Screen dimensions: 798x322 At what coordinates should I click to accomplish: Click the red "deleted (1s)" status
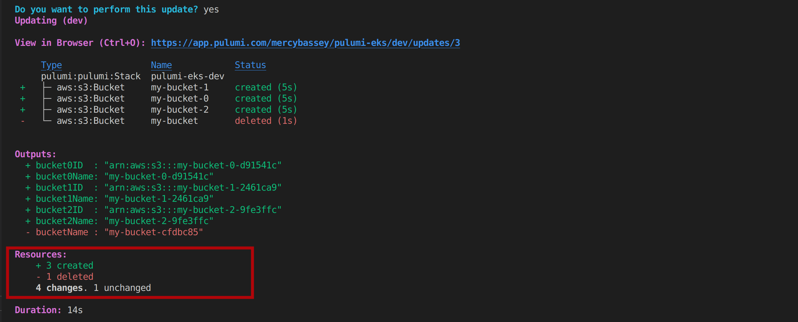click(x=266, y=121)
